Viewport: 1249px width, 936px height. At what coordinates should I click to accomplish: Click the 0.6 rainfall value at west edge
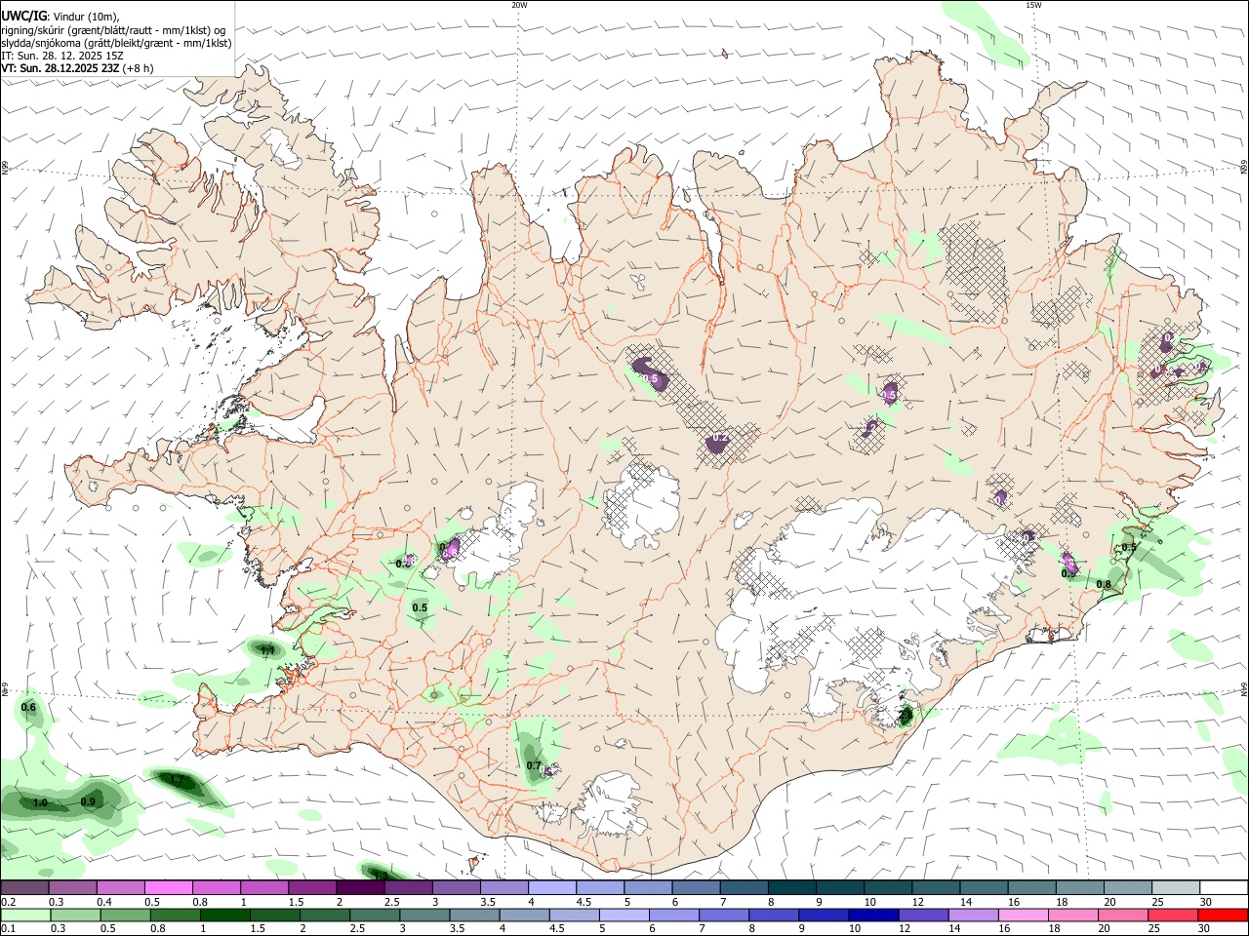[x=28, y=707]
